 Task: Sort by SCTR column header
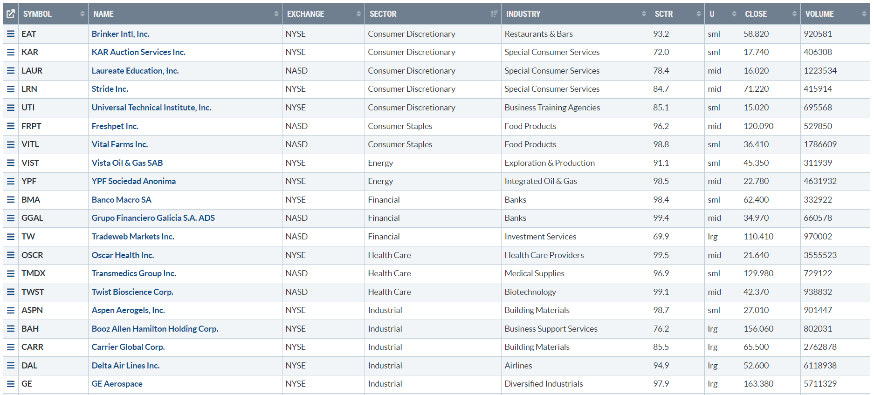coord(664,14)
